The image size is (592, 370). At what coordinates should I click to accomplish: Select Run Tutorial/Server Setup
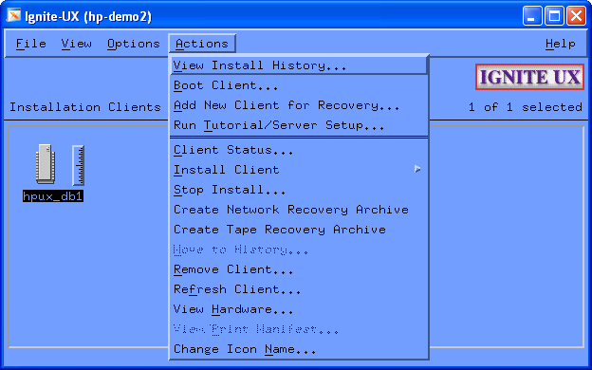tap(299, 125)
